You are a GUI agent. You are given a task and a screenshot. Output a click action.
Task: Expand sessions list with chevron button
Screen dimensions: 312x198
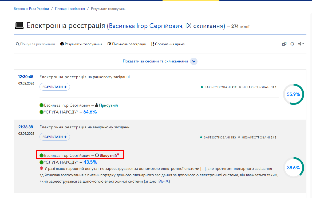click(193, 61)
